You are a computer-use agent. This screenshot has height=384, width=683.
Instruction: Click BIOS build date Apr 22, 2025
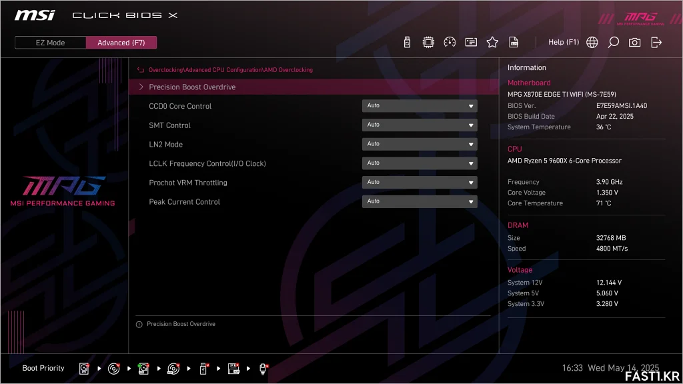(614, 116)
